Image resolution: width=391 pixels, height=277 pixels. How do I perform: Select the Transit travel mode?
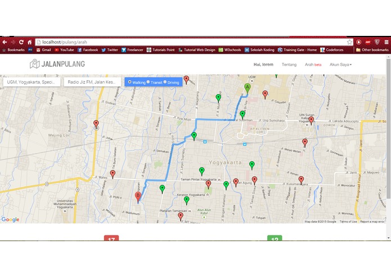tap(148, 82)
